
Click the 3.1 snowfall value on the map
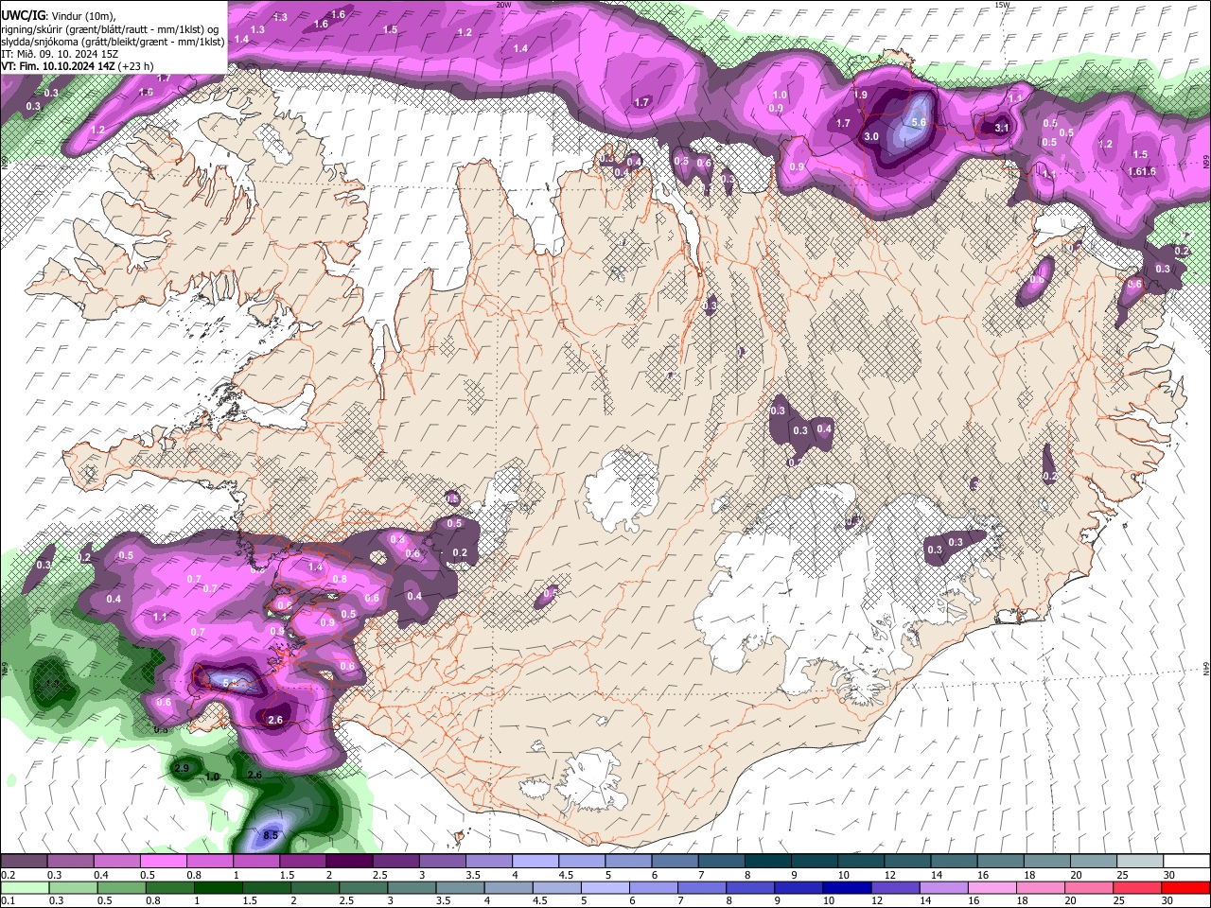pyautogui.click(x=1003, y=128)
